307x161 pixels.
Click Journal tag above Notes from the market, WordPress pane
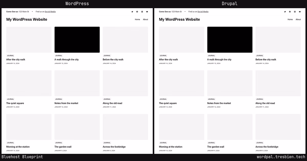(59, 99)
